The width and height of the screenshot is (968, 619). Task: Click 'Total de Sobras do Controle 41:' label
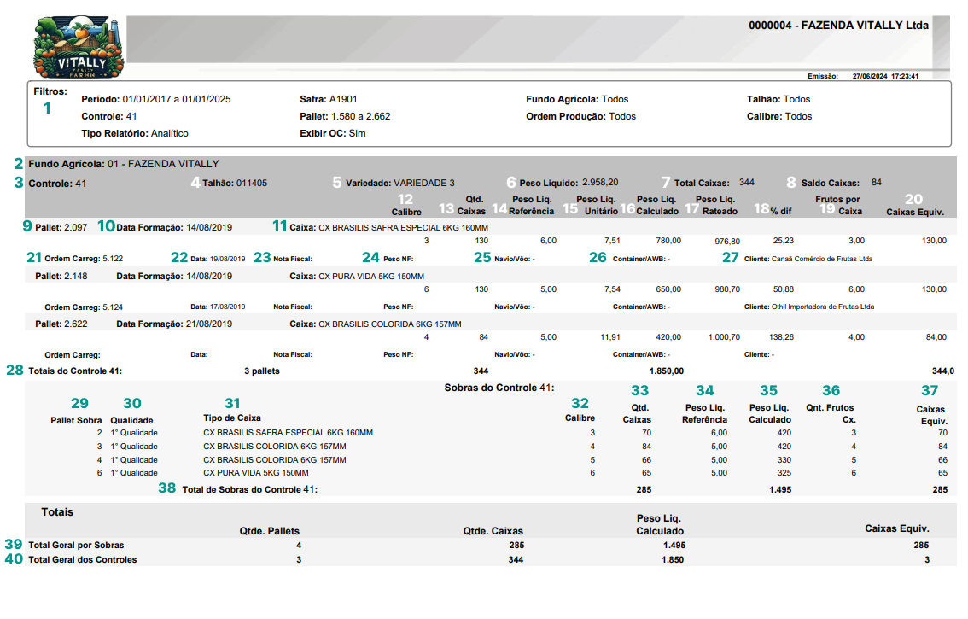tap(249, 490)
